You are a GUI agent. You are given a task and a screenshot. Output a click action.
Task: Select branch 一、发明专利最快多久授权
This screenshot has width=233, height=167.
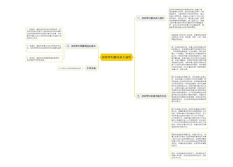[x=151, y=18]
